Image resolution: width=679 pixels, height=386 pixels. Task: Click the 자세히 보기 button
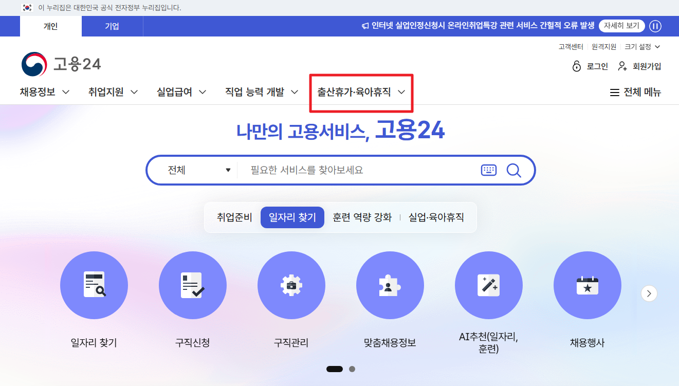coord(622,26)
